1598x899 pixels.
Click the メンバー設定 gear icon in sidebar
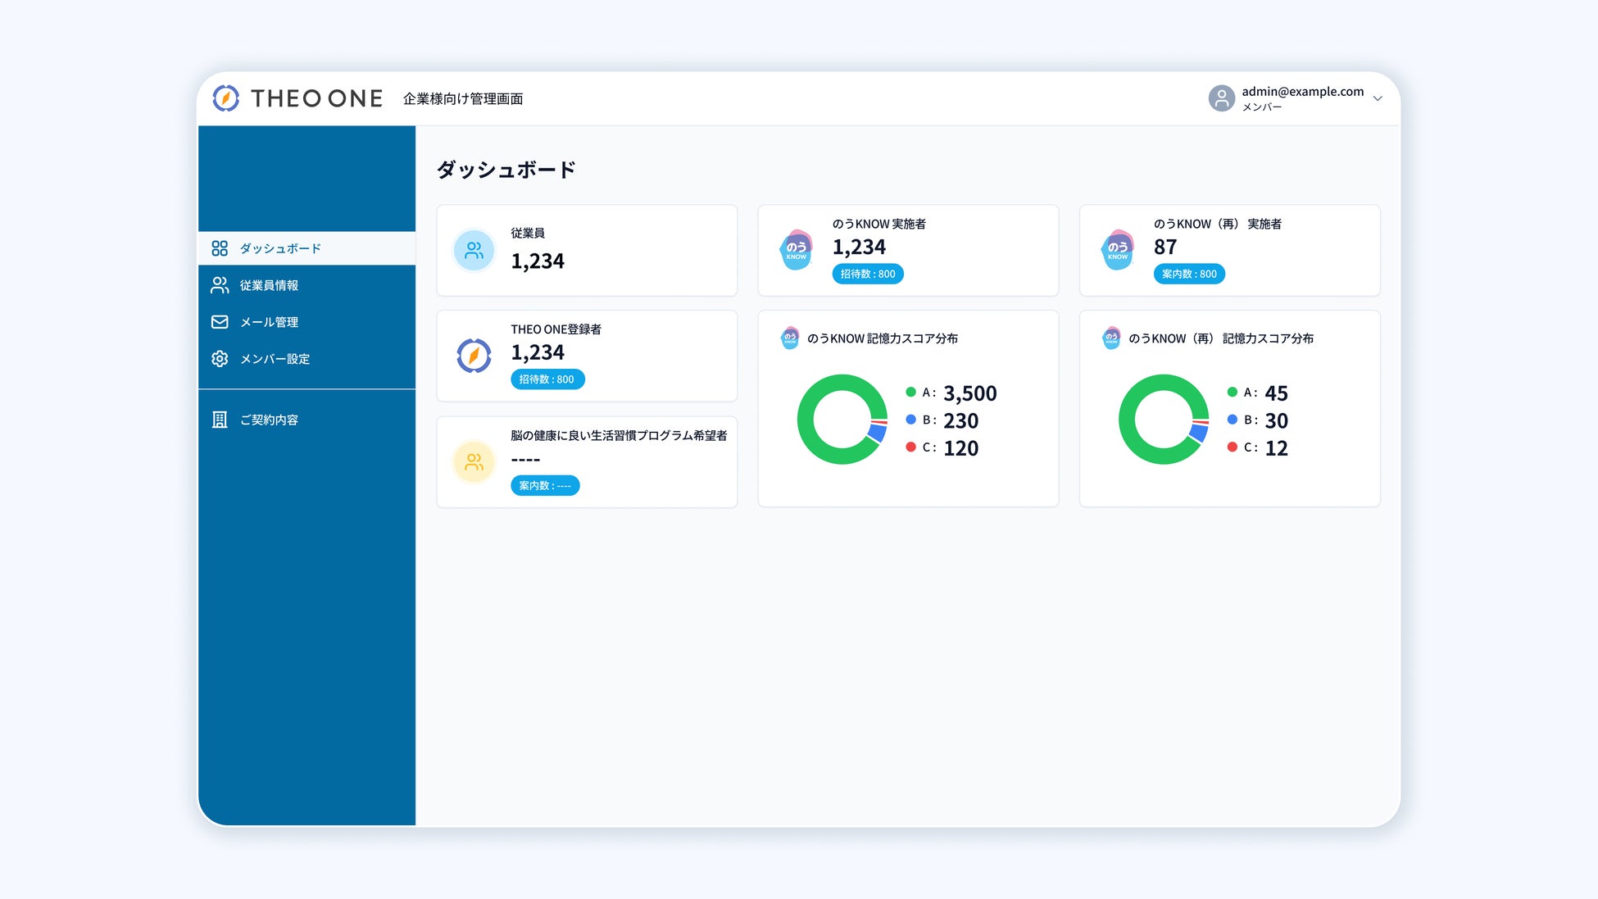pyautogui.click(x=220, y=359)
